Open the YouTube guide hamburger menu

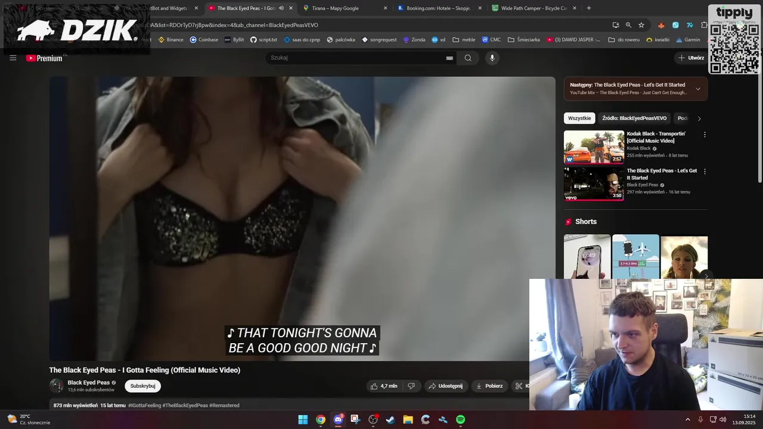pos(13,58)
